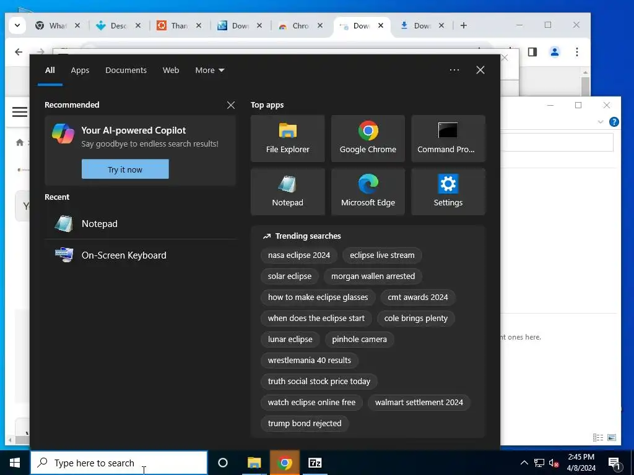Image resolution: width=634 pixels, height=475 pixels.
Task: Select the 'lunar eclipse' trending chip
Action: (290, 340)
